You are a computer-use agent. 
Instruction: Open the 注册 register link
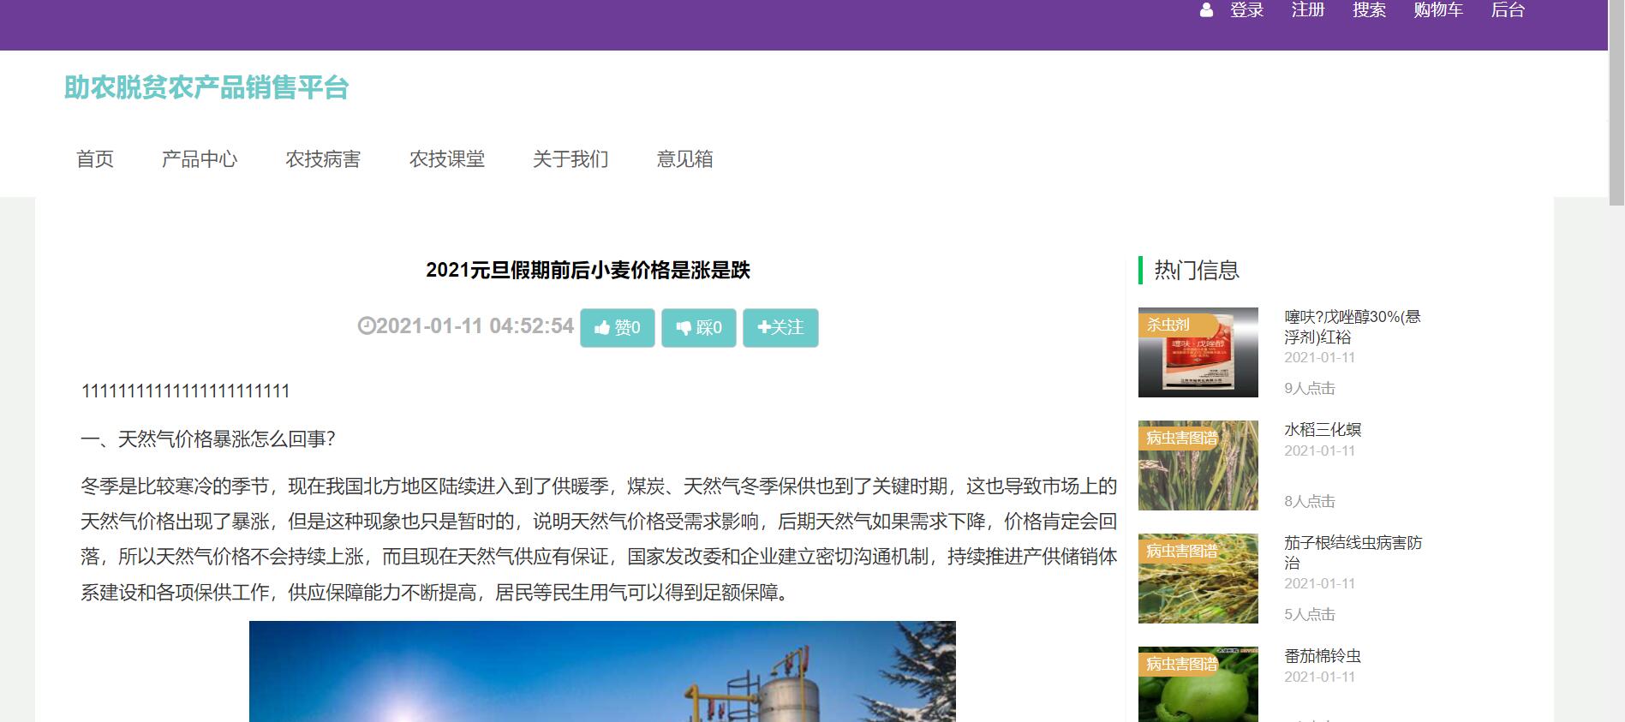point(1308,10)
